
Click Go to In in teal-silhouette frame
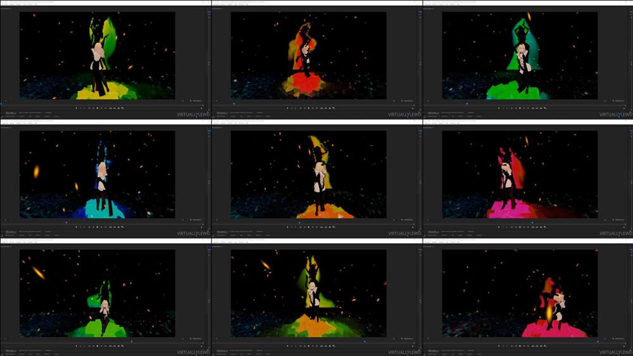point(511,108)
